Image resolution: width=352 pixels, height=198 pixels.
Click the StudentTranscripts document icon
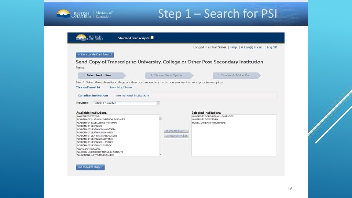(x=152, y=37)
